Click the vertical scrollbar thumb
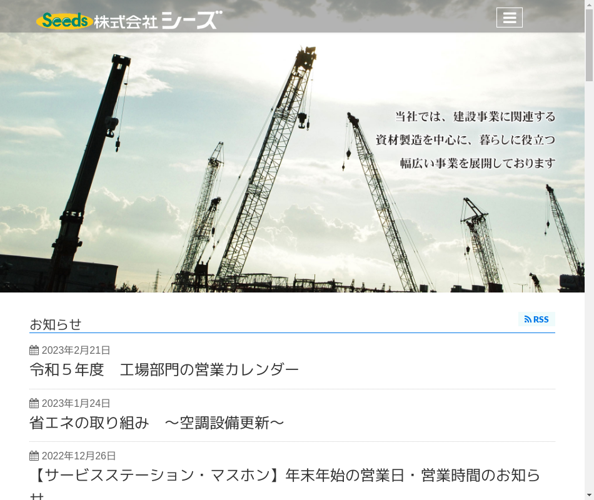This screenshot has height=500, width=594. (x=589, y=45)
